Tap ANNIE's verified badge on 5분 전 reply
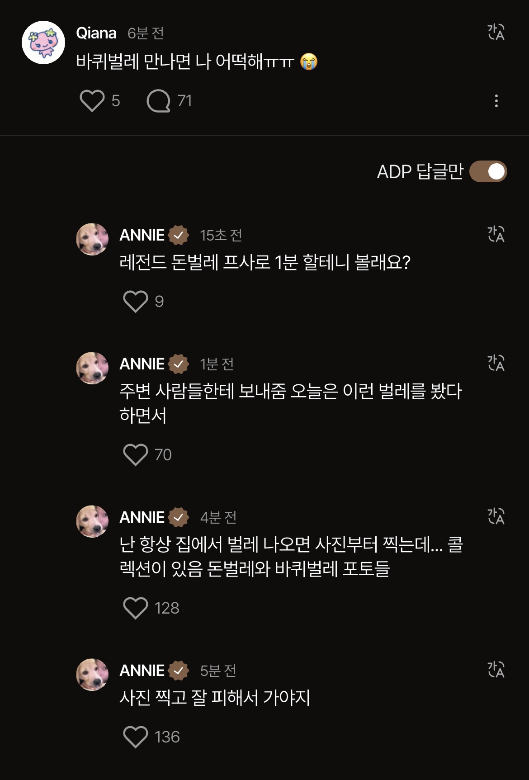Viewport: 529px width, 780px height. [179, 671]
